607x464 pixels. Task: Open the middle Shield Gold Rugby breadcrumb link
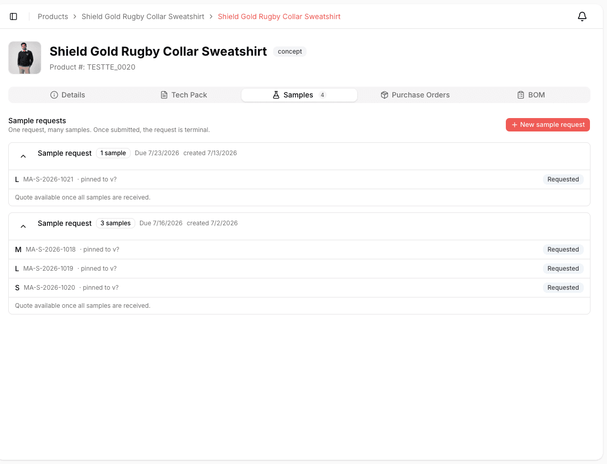[x=143, y=16]
